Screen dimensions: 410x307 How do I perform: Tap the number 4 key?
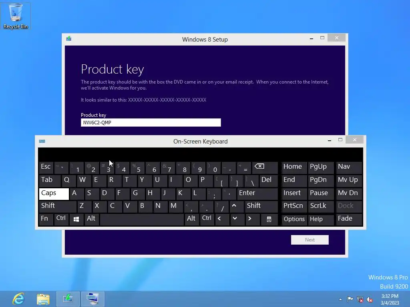pyautogui.click(x=122, y=167)
